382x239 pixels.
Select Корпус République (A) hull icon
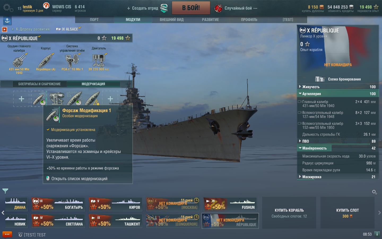coord(46,60)
